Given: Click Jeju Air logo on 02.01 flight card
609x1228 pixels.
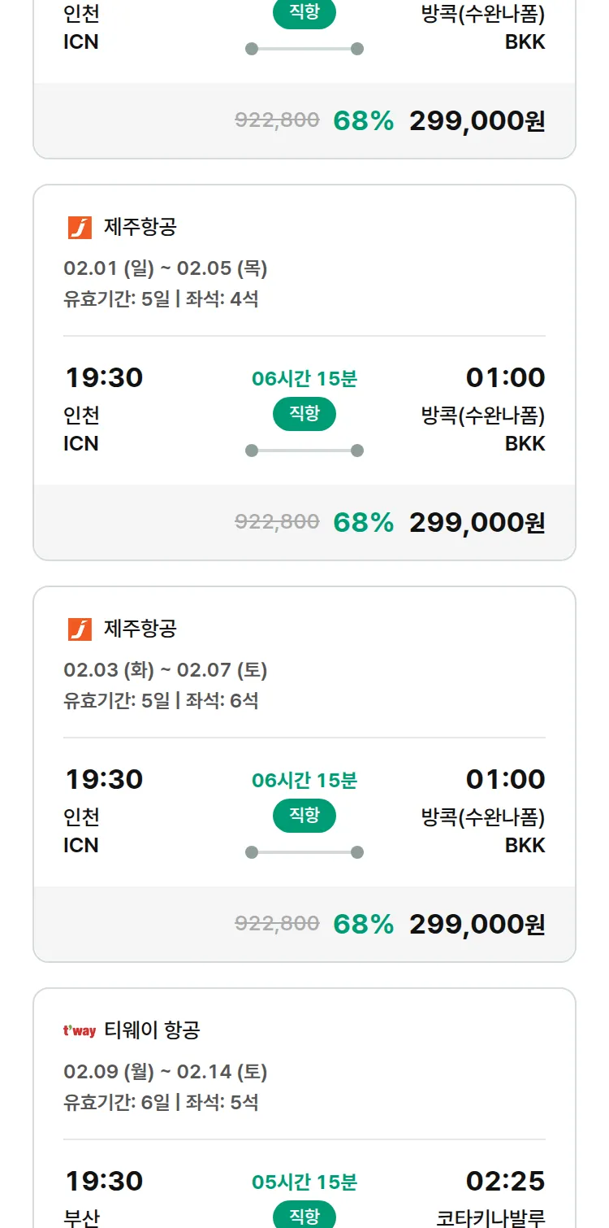Looking at the screenshot, I should (x=80, y=228).
